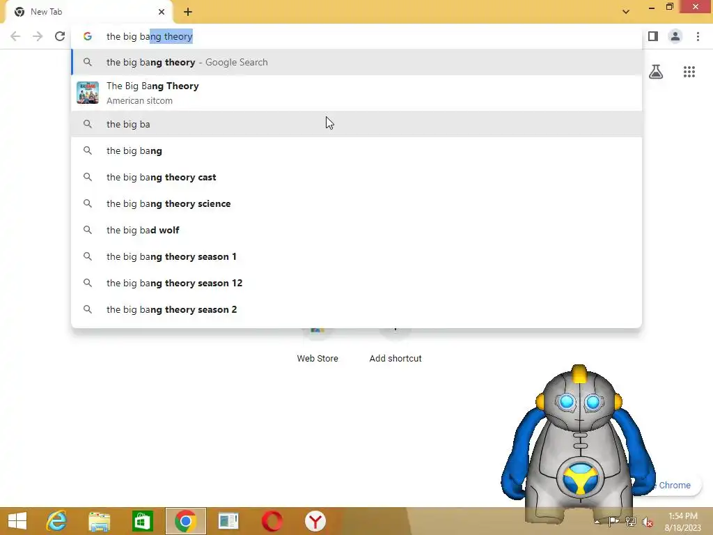Select The Big Bang Theory American sitcom suggestion

(356, 93)
